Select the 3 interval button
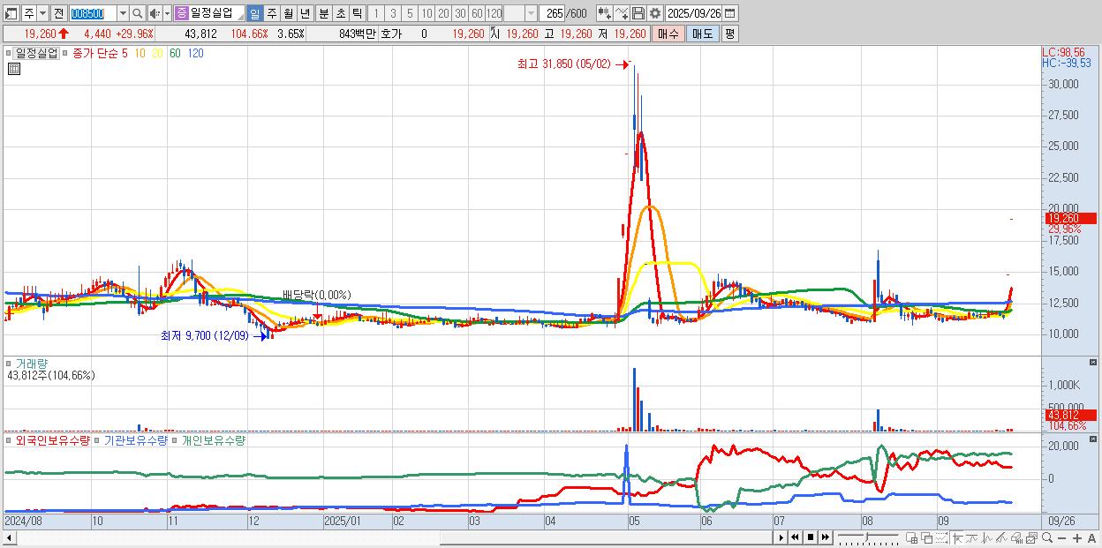Screen dimensions: 1102x548 tap(393, 13)
